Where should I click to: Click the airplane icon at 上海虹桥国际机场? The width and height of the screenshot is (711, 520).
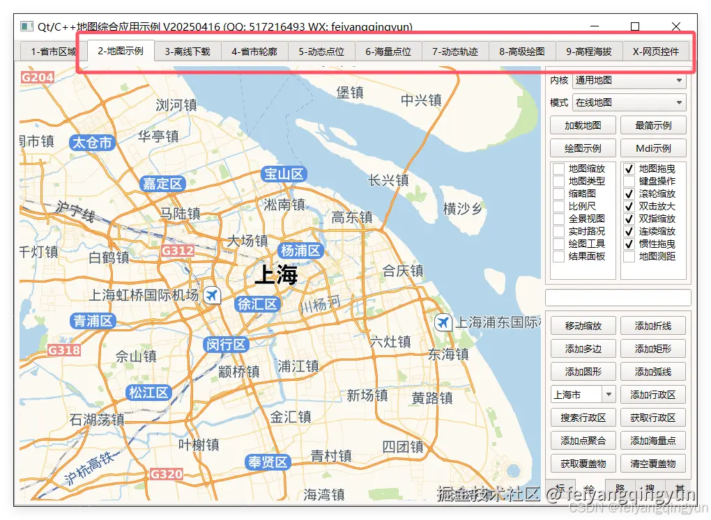point(211,295)
